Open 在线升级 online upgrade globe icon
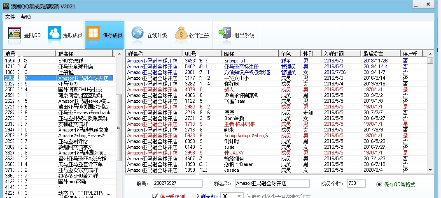Screen dimensions: 441x198 [138, 35]
